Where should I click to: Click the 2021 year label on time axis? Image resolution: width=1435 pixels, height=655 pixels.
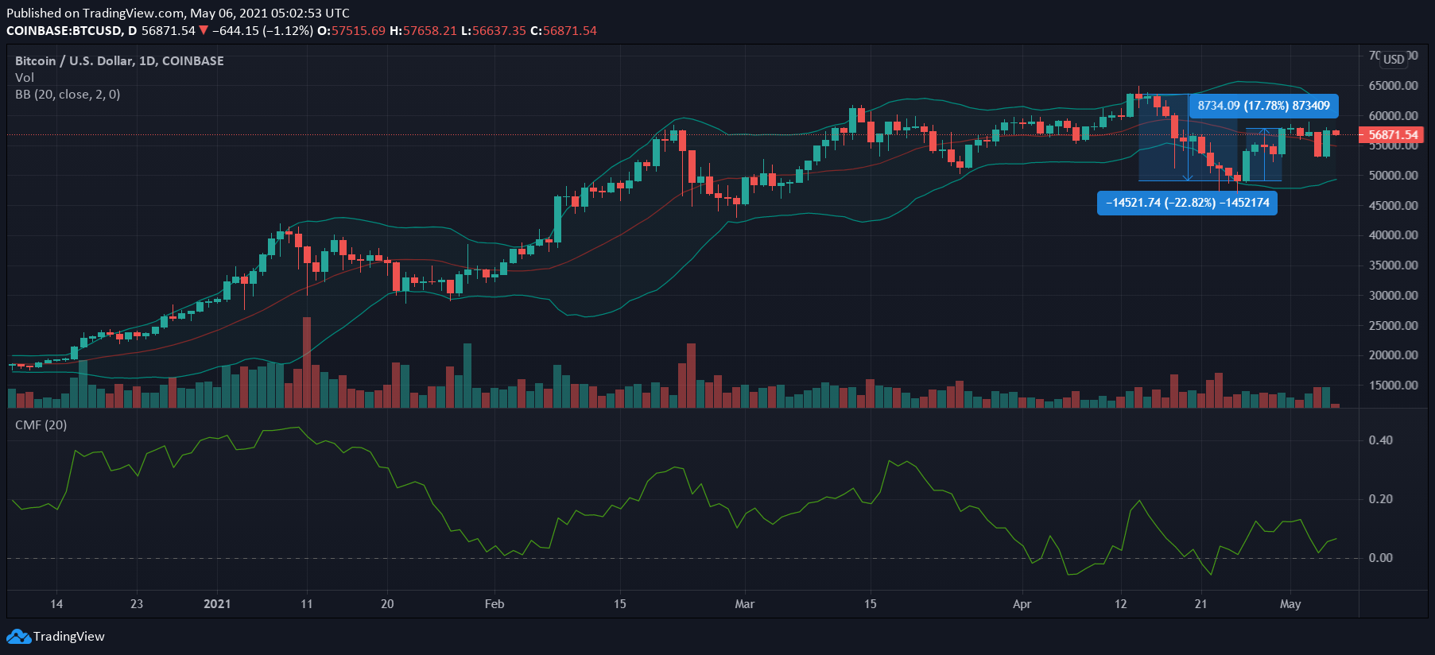pyautogui.click(x=217, y=604)
